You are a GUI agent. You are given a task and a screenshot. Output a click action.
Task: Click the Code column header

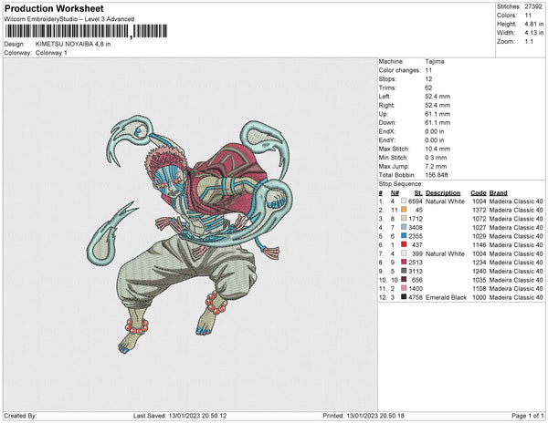point(479,193)
